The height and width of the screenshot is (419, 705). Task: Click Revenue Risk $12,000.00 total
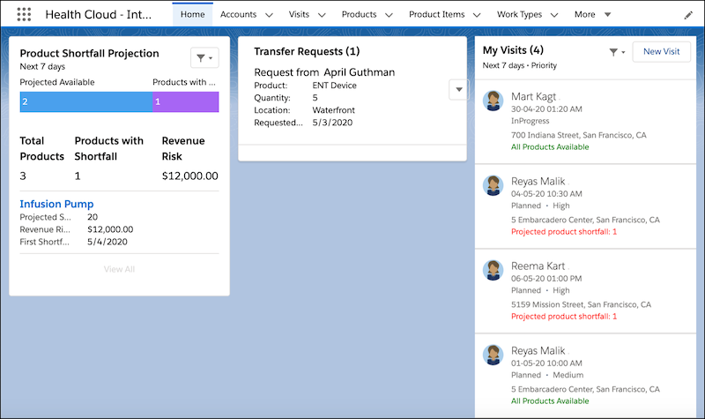point(189,176)
